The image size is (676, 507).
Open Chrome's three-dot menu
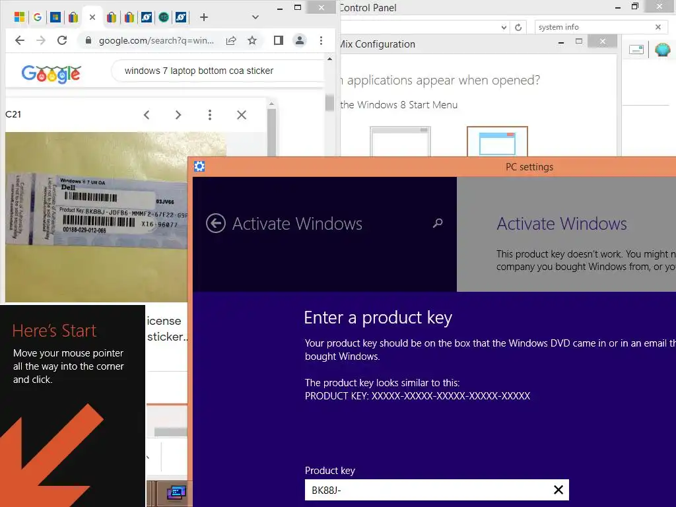coord(321,40)
